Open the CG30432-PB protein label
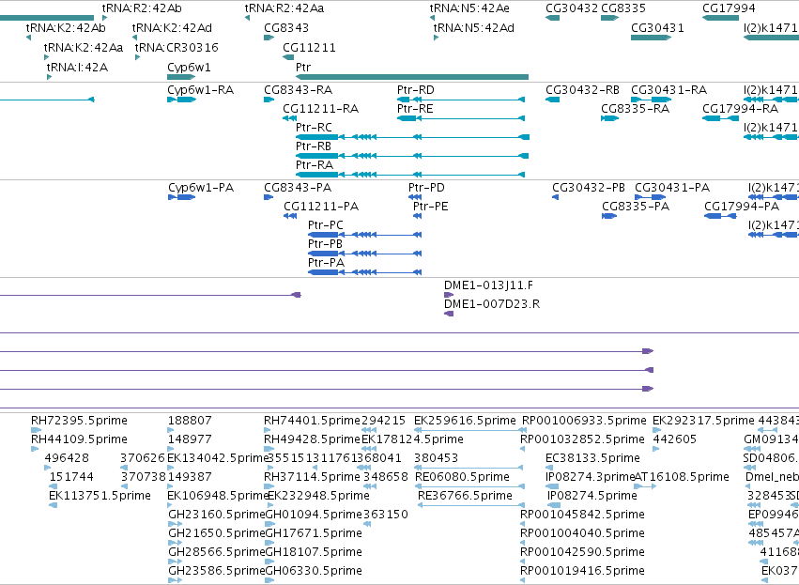The image size is (799, 585). [589, 188]
